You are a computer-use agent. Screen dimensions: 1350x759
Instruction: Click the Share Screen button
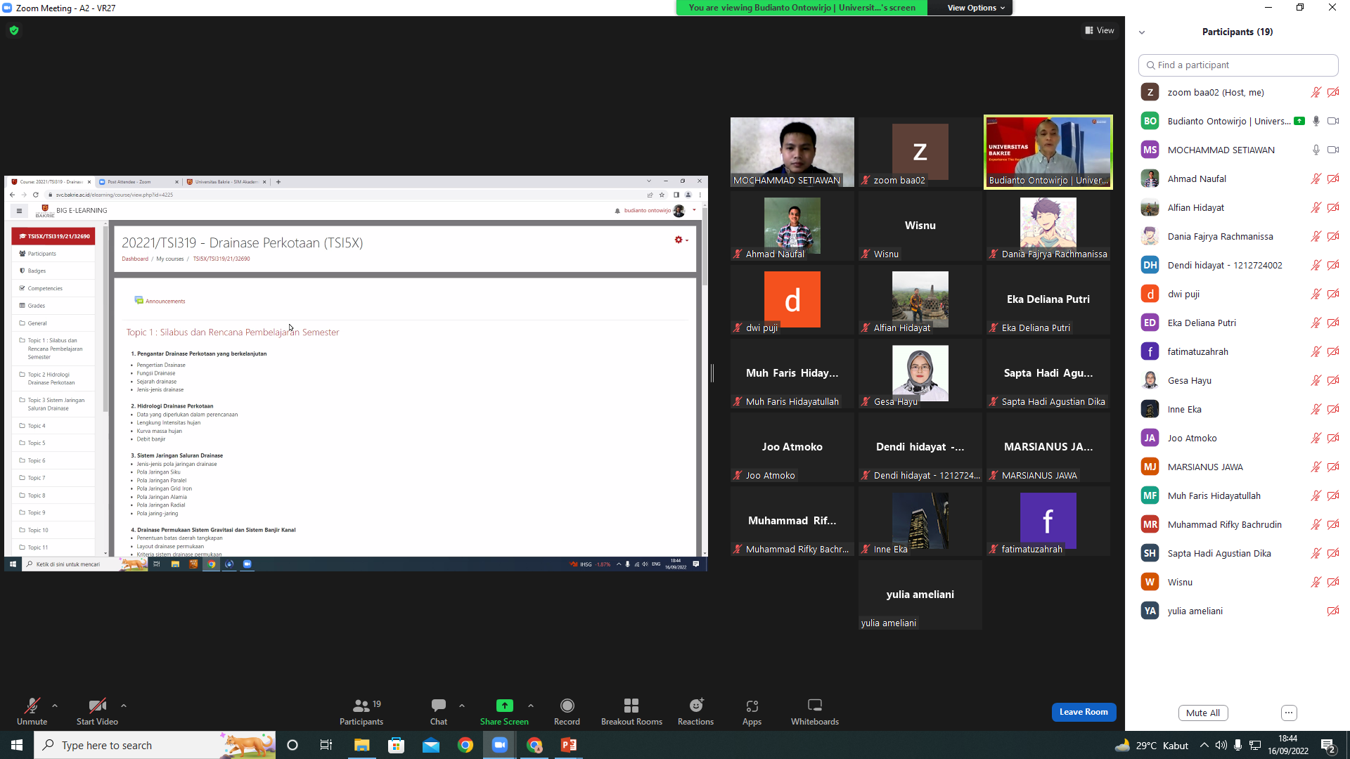pyautogui.click(x=504, y=711)
